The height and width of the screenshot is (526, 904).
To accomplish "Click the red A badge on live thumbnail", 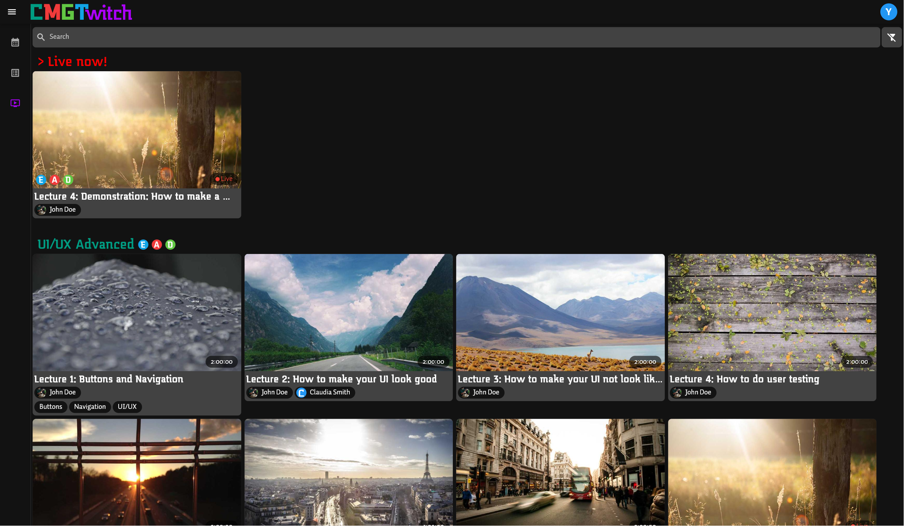I will [x=54, y=180].
